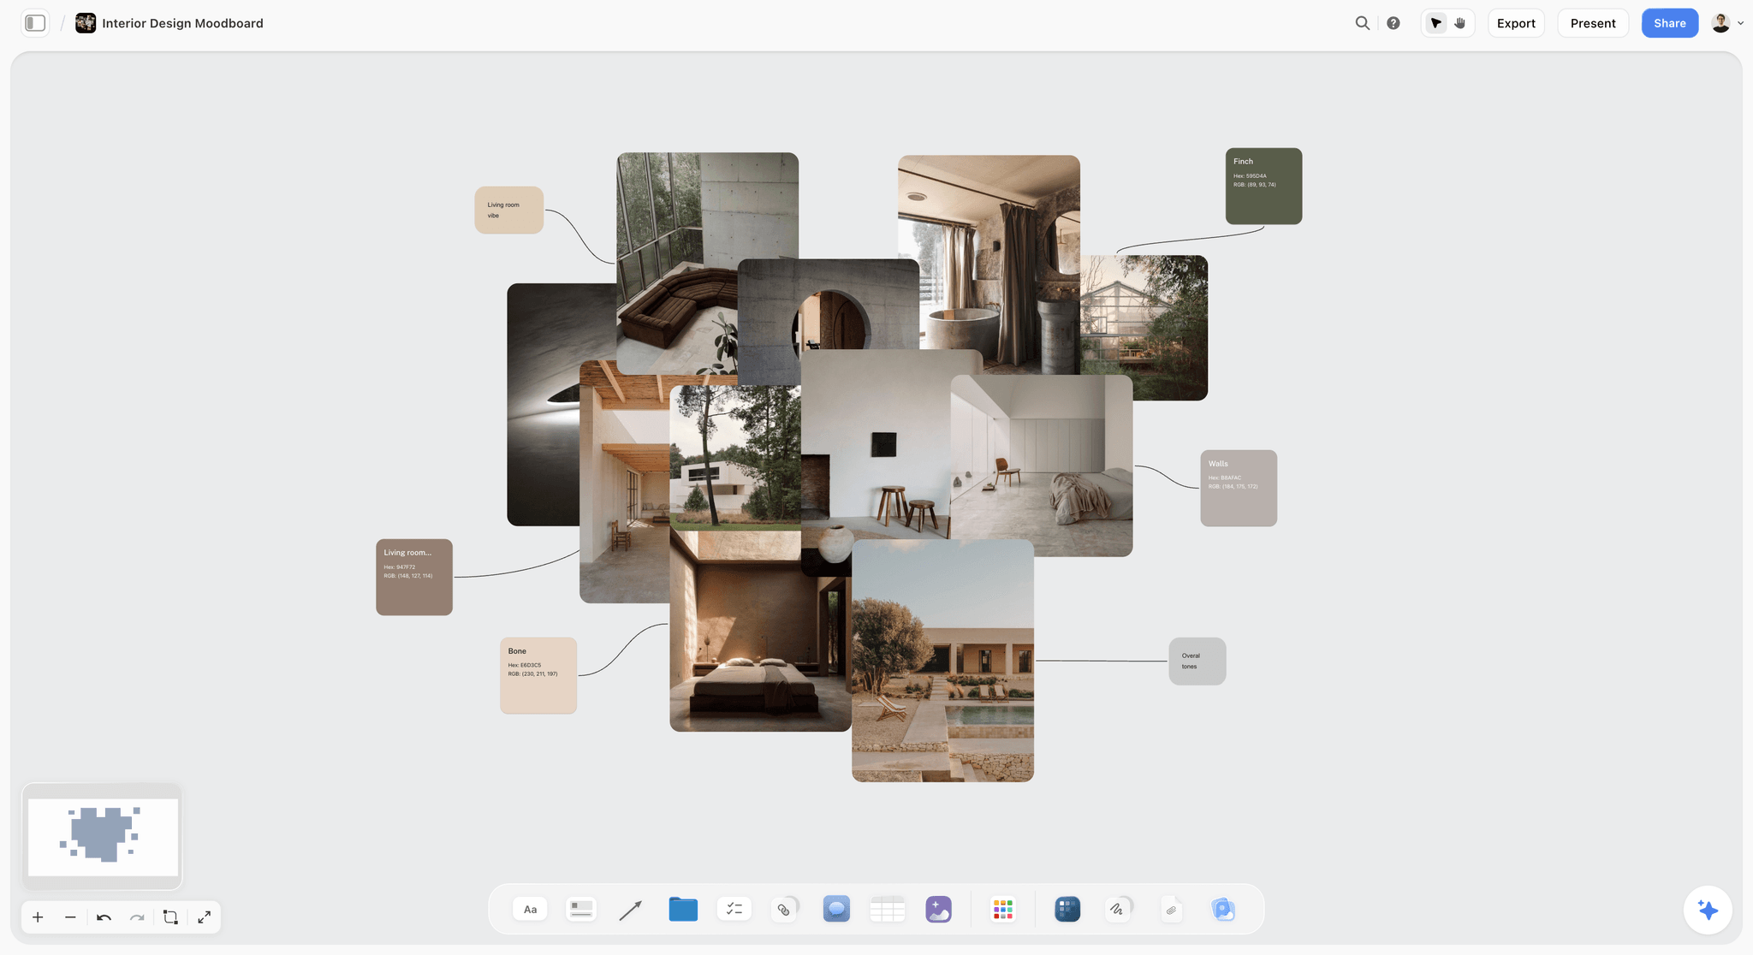Click the minimap overview thumbnail

103,836
